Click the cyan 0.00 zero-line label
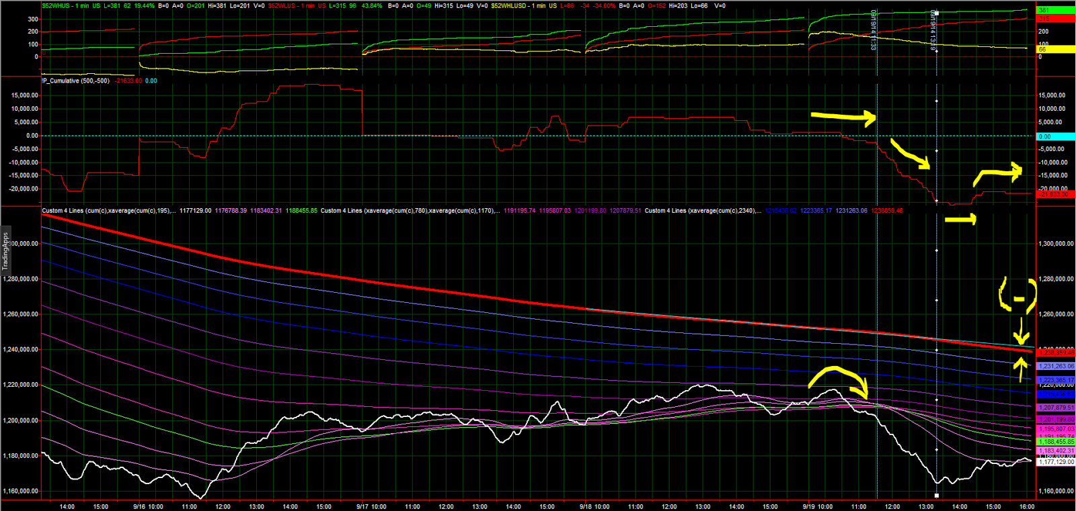 (1055, 136)
